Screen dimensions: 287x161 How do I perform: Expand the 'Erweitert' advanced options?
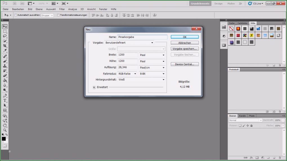(94, 87)
